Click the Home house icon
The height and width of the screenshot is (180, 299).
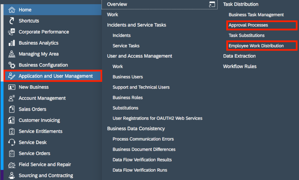pyautogui.click(x=12, y=10)
